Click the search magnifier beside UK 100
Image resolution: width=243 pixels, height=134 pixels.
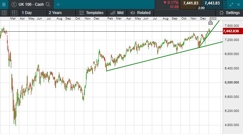pos(48,4)
